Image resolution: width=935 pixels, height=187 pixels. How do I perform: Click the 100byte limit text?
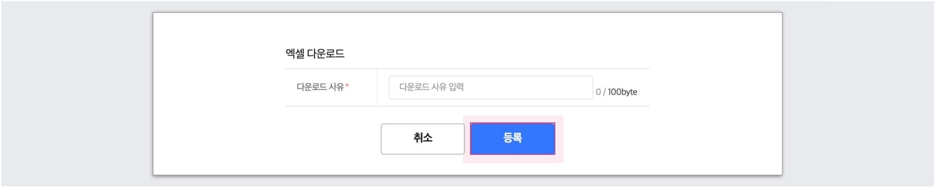(x=622, y=92)
